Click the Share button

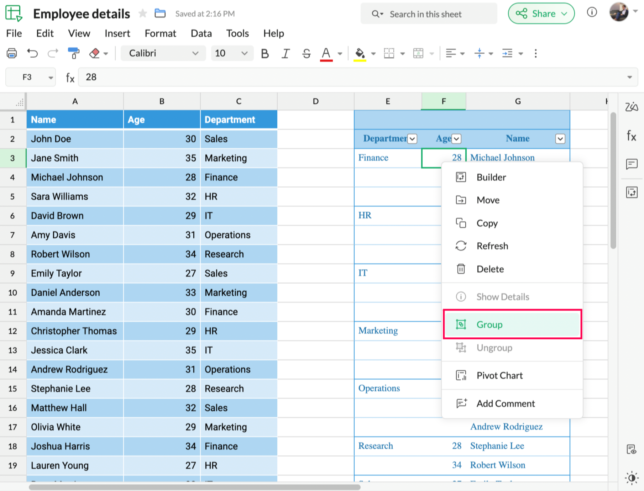(541, 14)
